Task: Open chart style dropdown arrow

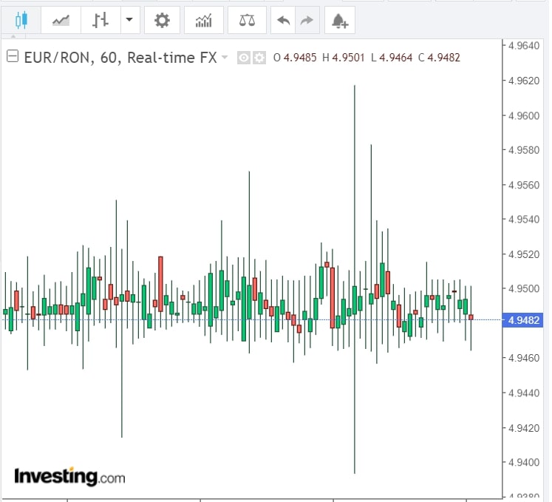Action: [x=129, y=20]
